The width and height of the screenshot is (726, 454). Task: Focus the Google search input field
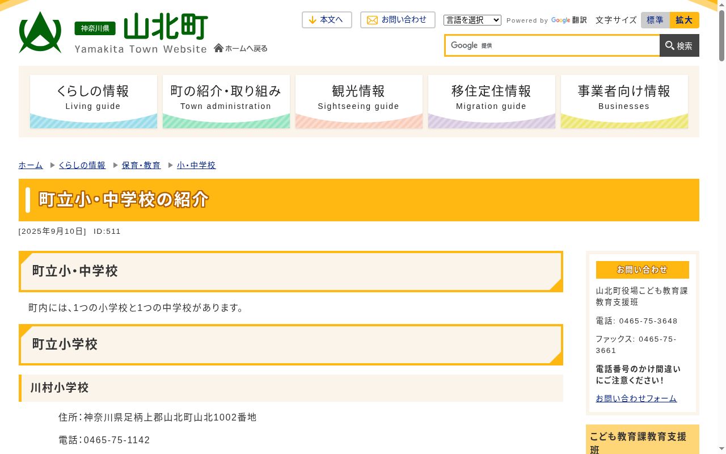pos(552,45)
